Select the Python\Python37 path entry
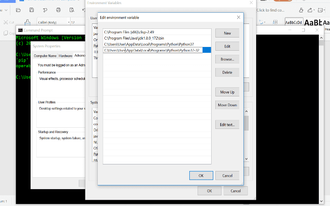 point(157,44)
